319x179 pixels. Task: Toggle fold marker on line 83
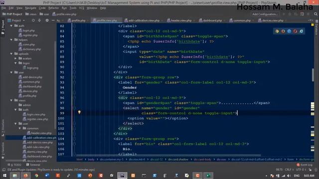(x=74, y=31)
